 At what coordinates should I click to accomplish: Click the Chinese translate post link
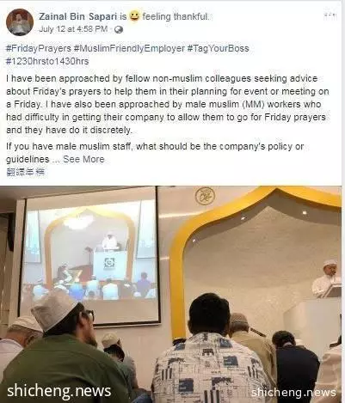(25, 172)
